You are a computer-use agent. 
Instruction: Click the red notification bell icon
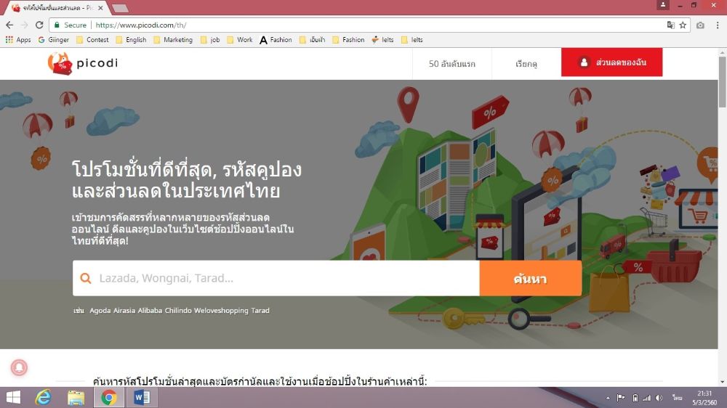[x=19, y=368]
